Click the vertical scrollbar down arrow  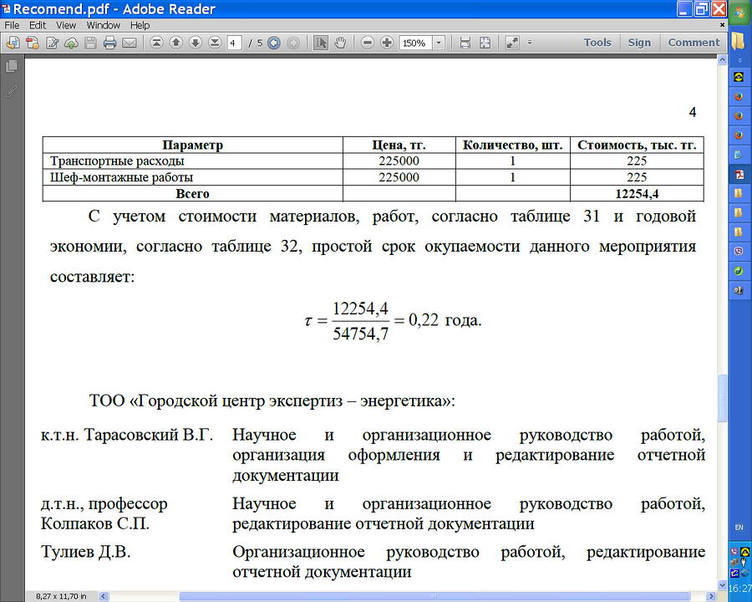722,585
